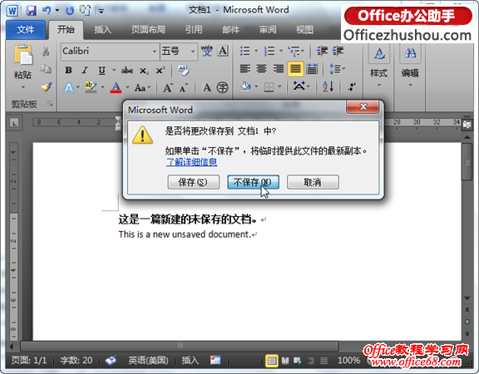This screenshot has width=479, height=374.
Task: Open Clipboard pane dialog launcher
Action: [x=50, y=105]
